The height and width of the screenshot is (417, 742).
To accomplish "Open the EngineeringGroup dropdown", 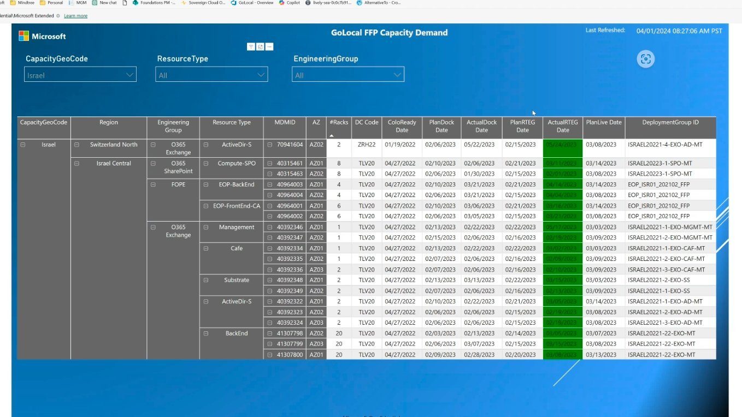I will tap(397, 74).
